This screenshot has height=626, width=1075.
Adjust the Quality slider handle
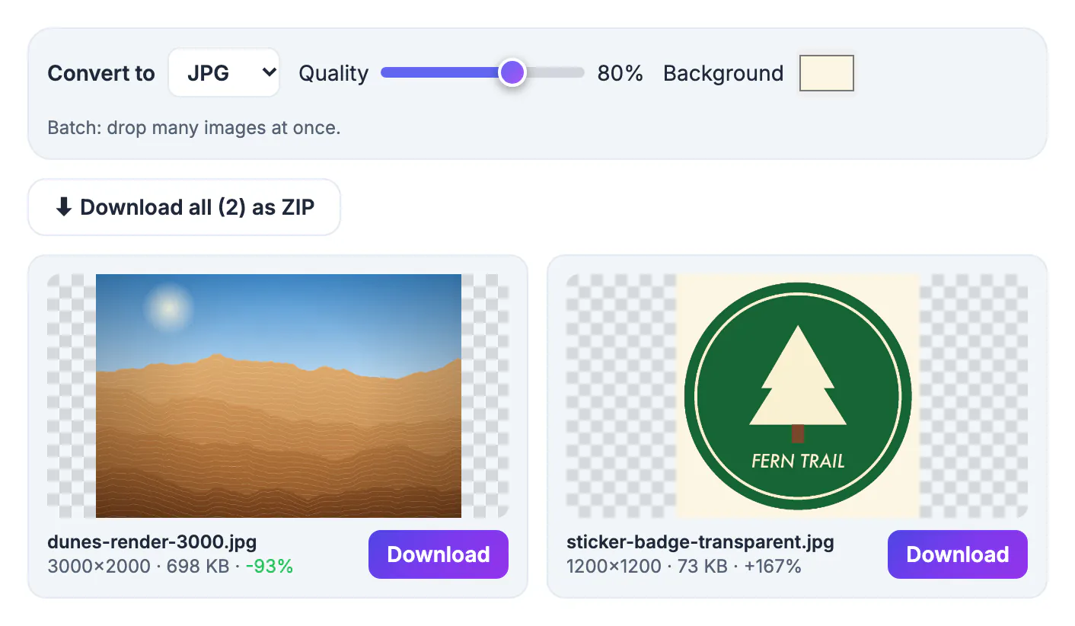pyautogui.click(x=512, y=73)
